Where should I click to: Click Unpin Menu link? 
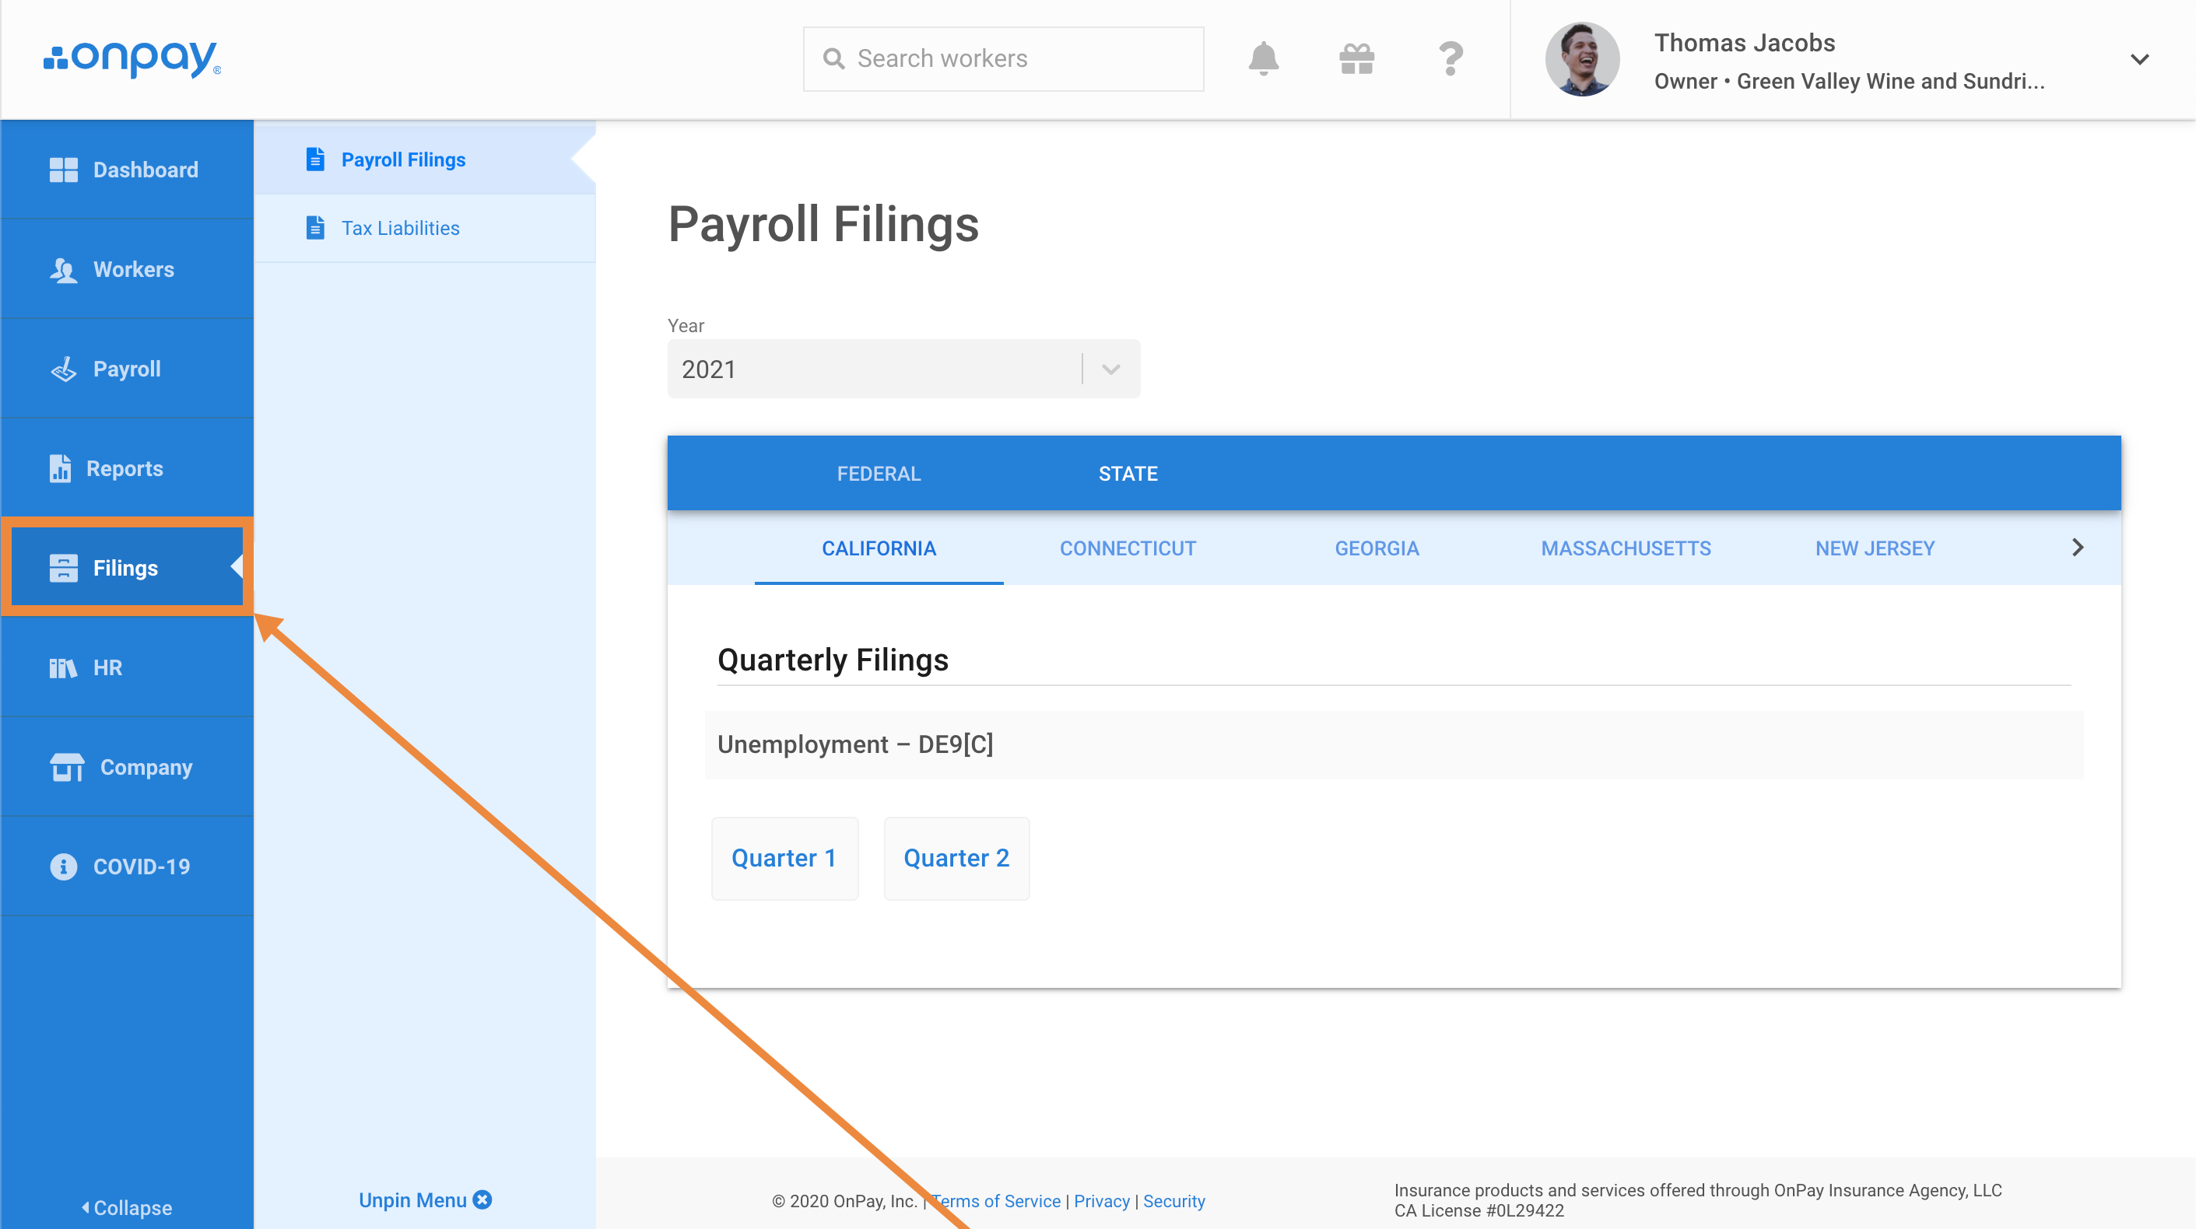(425, 1200)
